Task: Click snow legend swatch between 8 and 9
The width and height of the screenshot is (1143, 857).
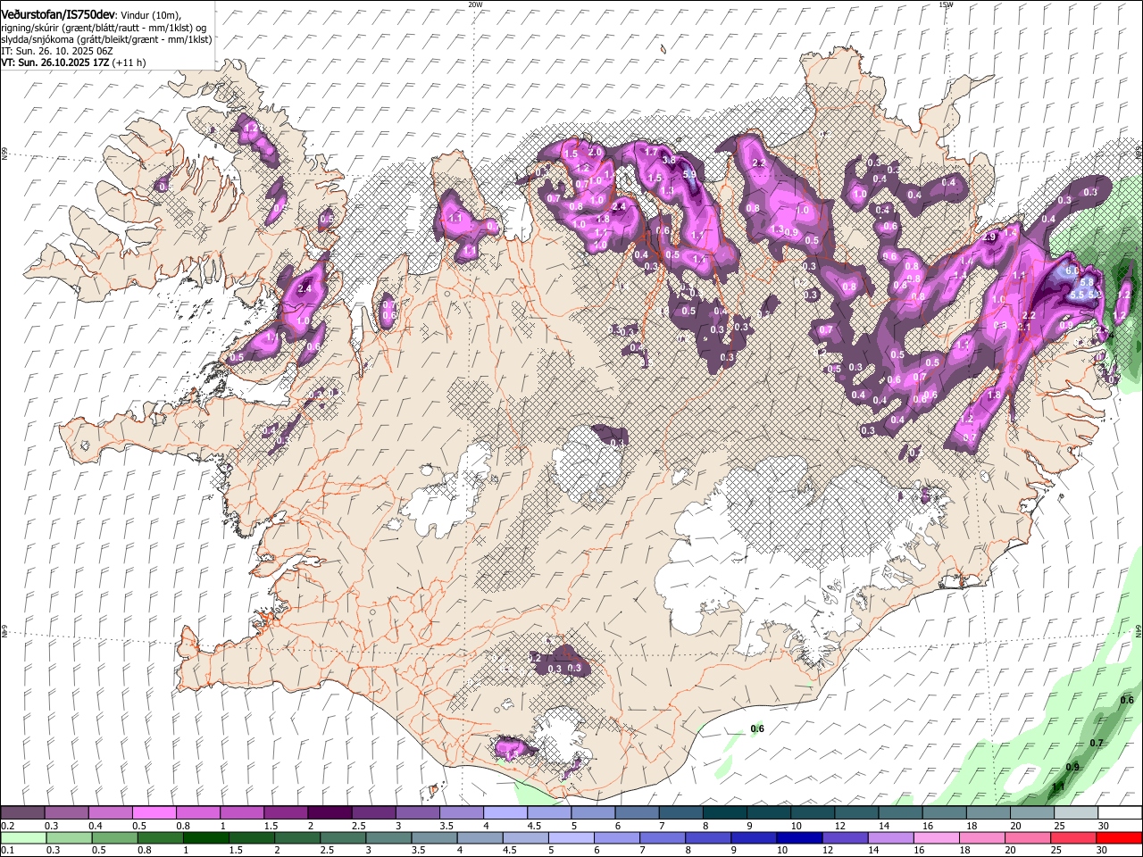Action: [x=723, y=812]
